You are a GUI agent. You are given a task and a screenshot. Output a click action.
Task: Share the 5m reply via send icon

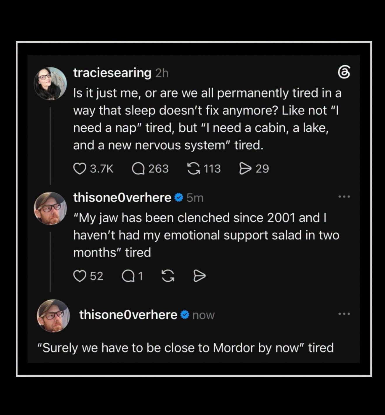point(199,276)
